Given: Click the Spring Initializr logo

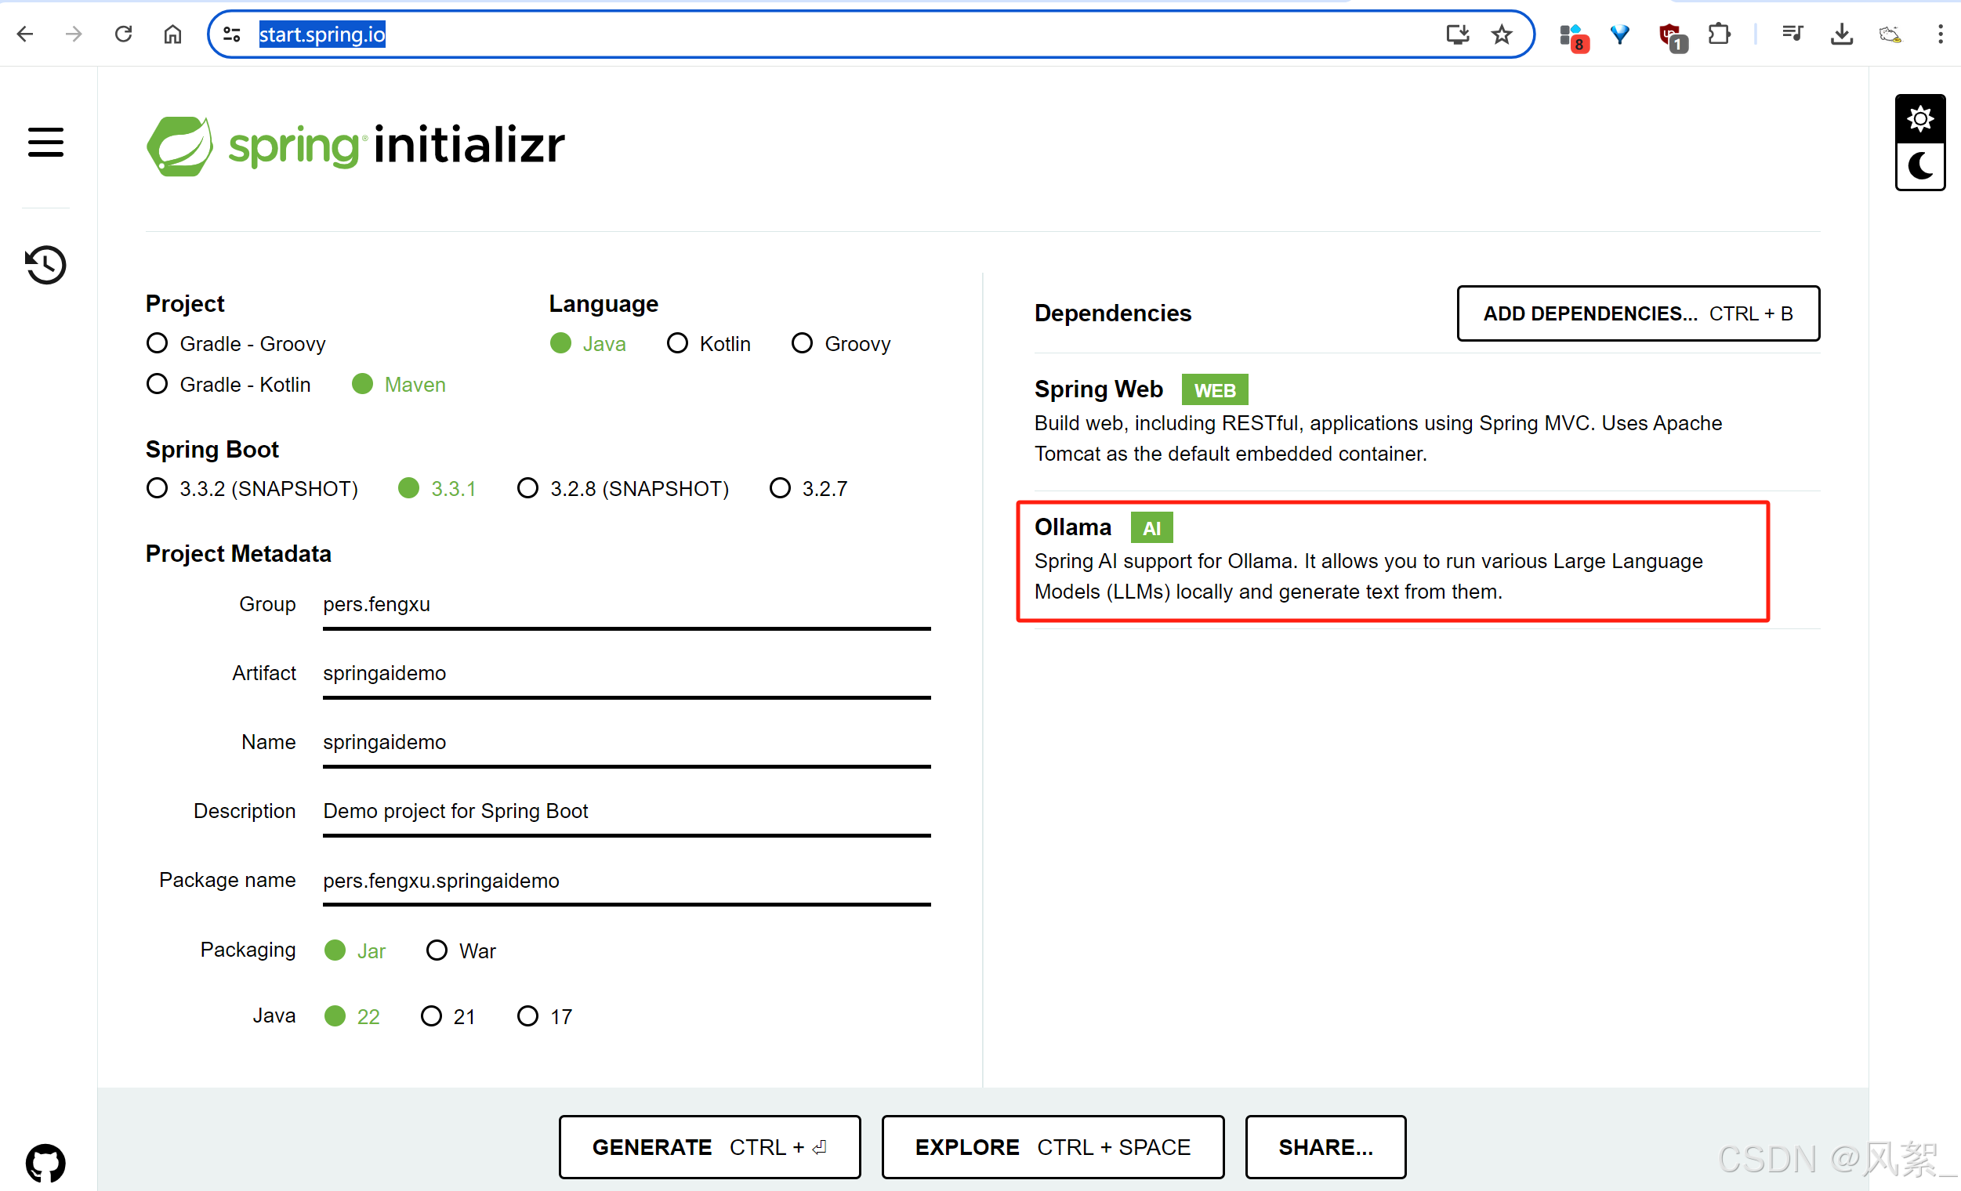Looking at the screenshot, I should tap(356, 146).
